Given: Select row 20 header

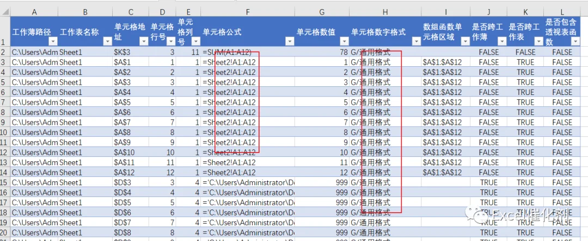Looking at the screenshot, I should click(5, 232).
